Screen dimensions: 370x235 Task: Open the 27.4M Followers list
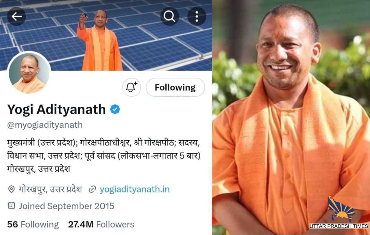coord(101,224)
